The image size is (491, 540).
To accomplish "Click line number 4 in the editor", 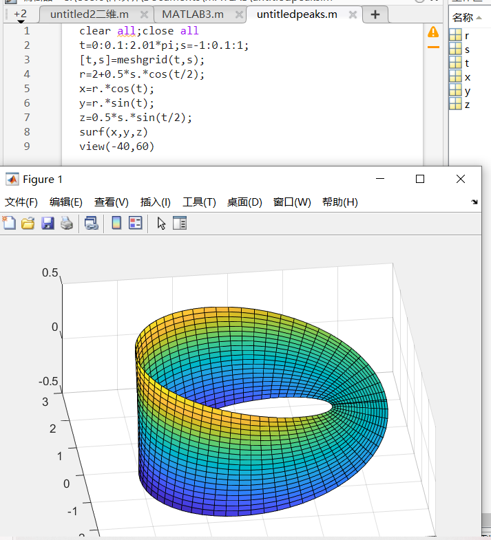I will pyautogui.click(x=27, y=74).
